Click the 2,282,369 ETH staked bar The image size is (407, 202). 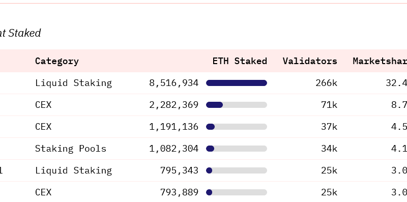pos(237,105)
